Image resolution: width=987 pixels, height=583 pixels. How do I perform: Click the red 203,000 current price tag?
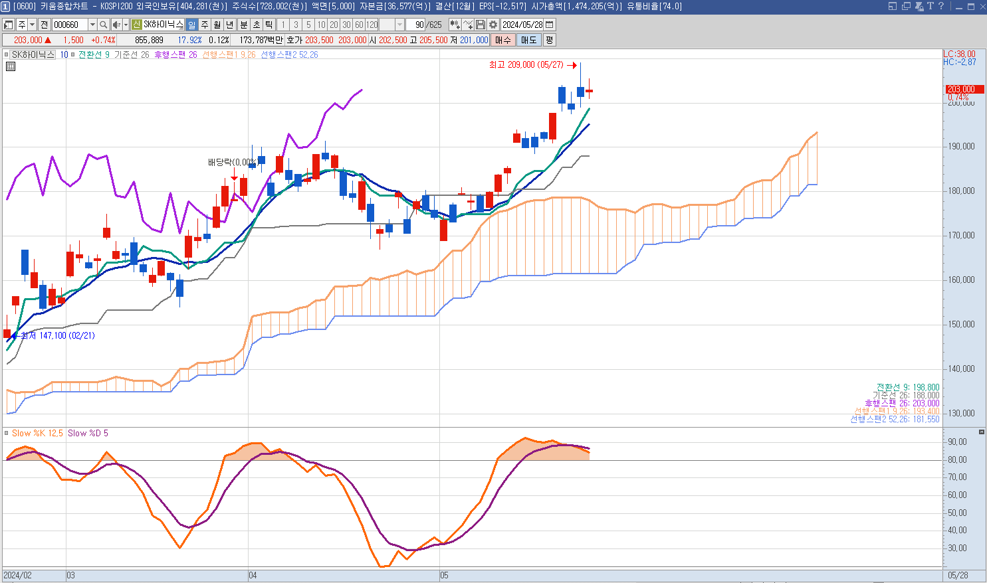pyautogui.click(x=965, y=89)
